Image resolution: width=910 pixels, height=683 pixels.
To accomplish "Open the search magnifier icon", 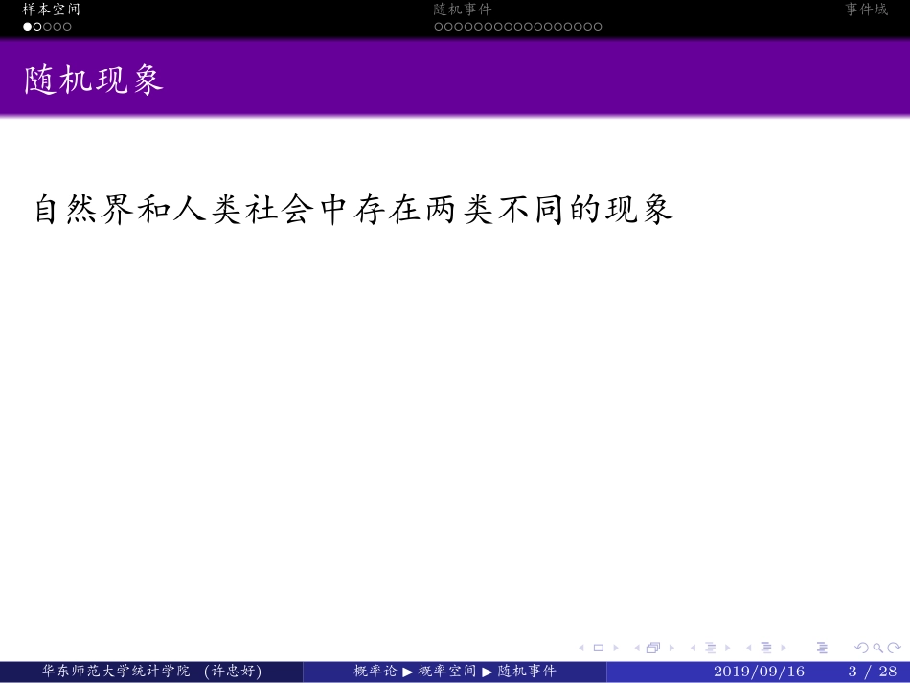I will tap(876, 647).
